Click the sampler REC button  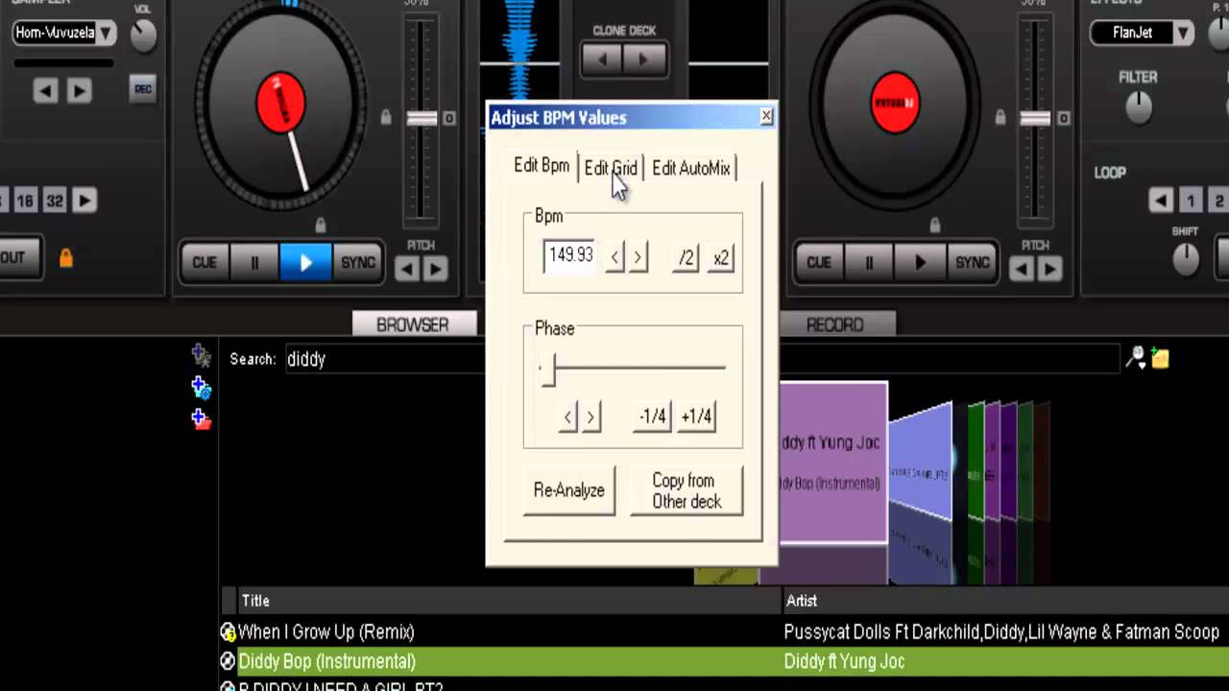coord(142,88)
